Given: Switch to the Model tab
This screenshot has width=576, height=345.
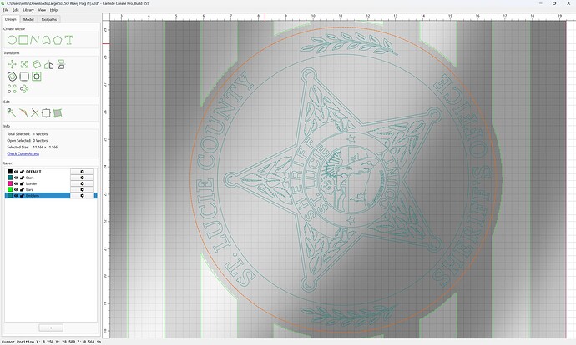Looking at the screenshot, I should coord(28,19).
